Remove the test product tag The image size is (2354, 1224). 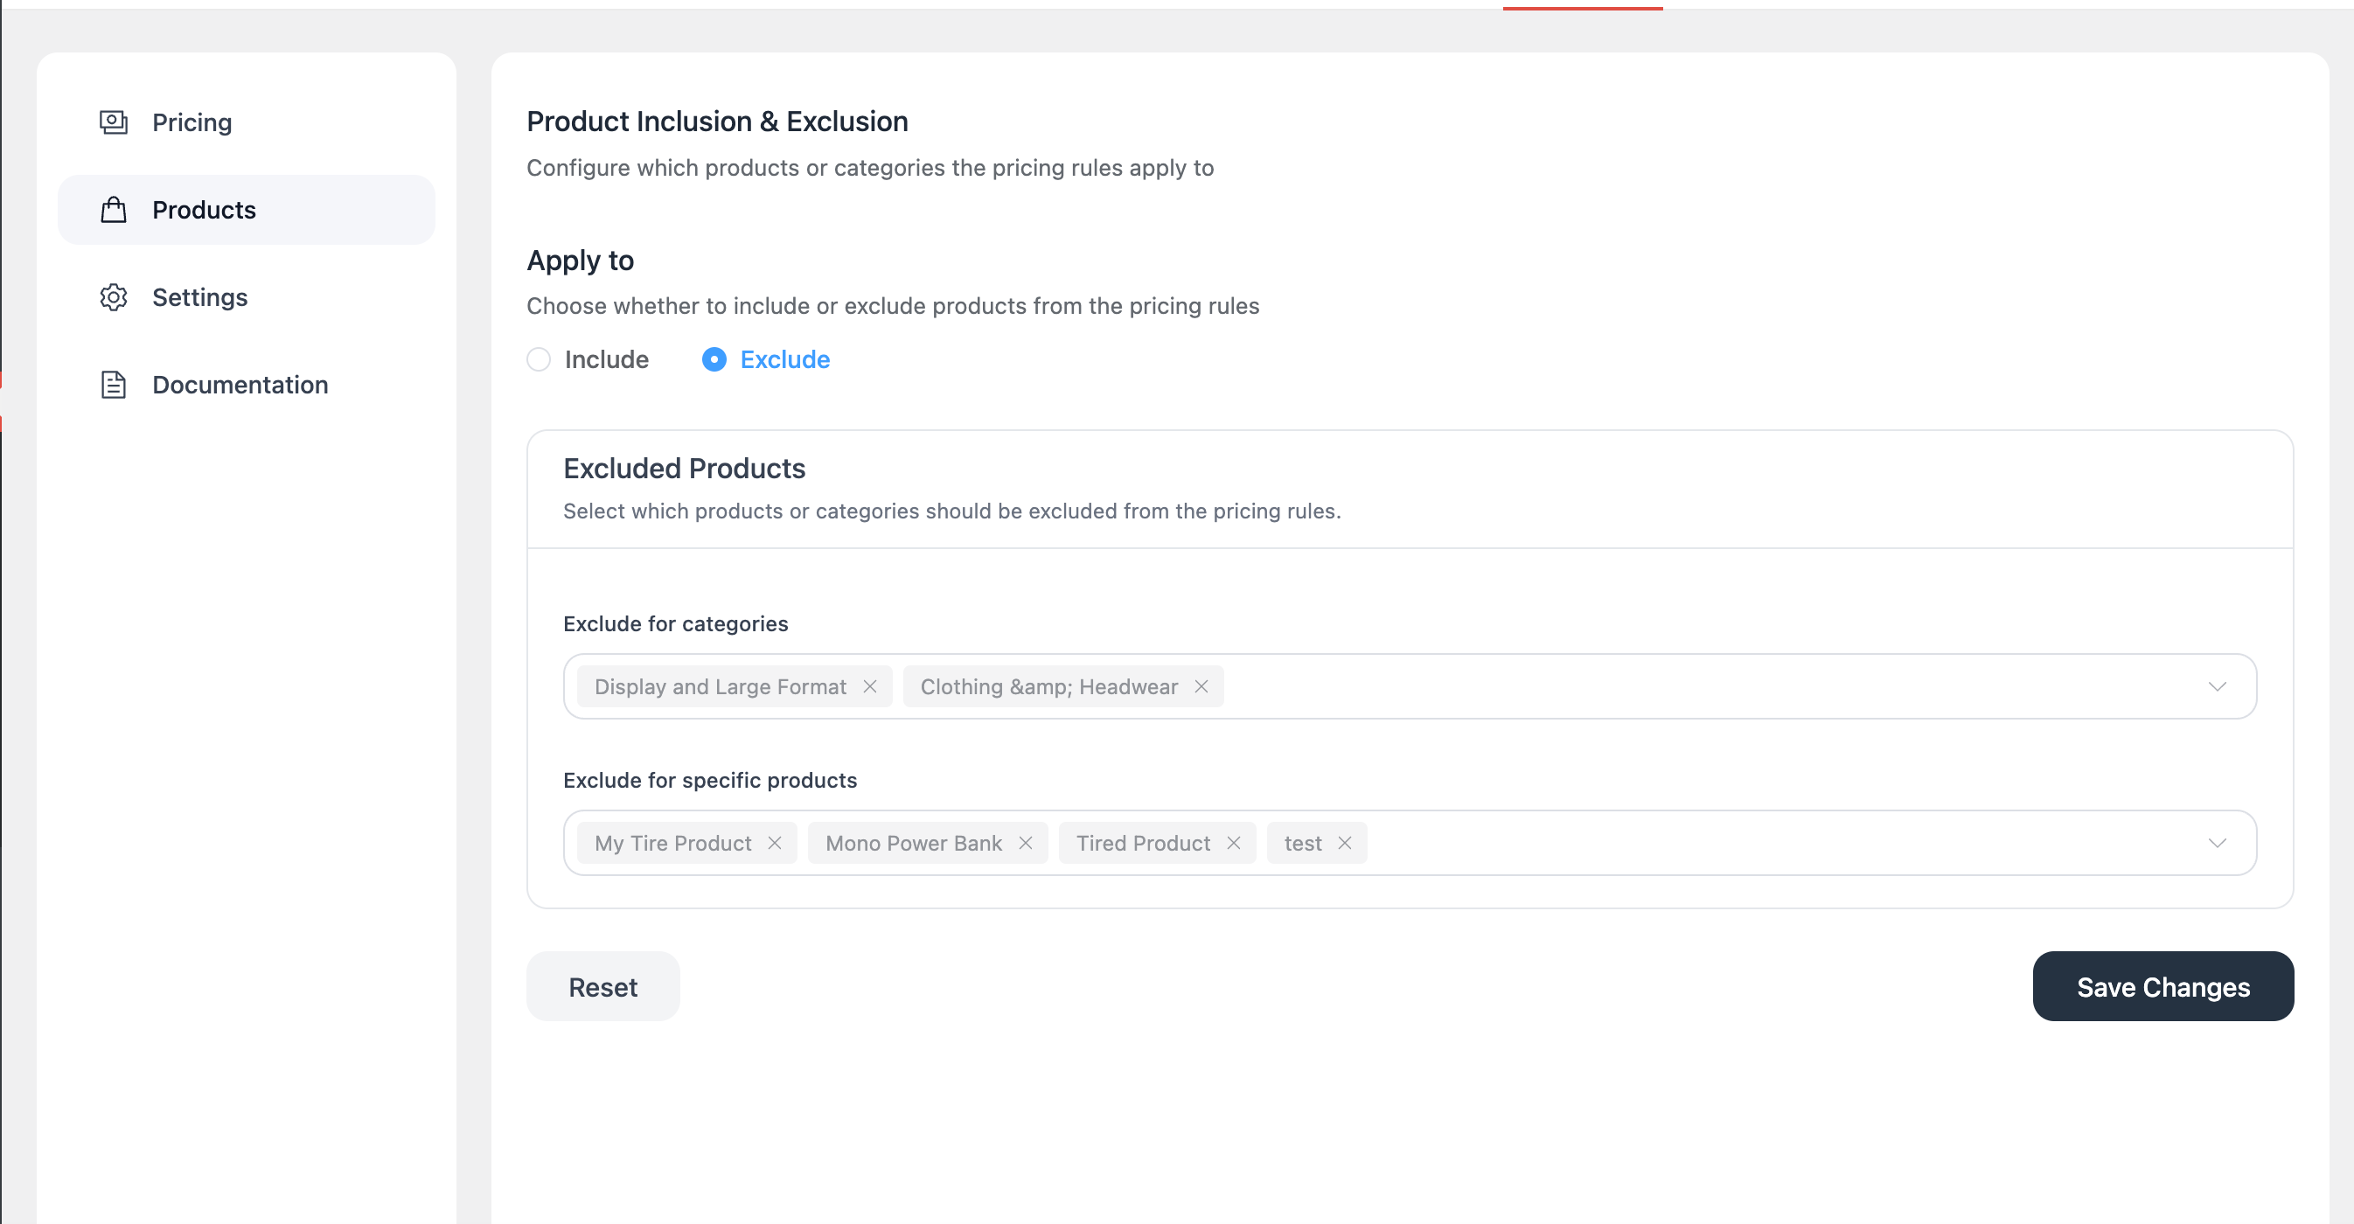(1344, 843)
